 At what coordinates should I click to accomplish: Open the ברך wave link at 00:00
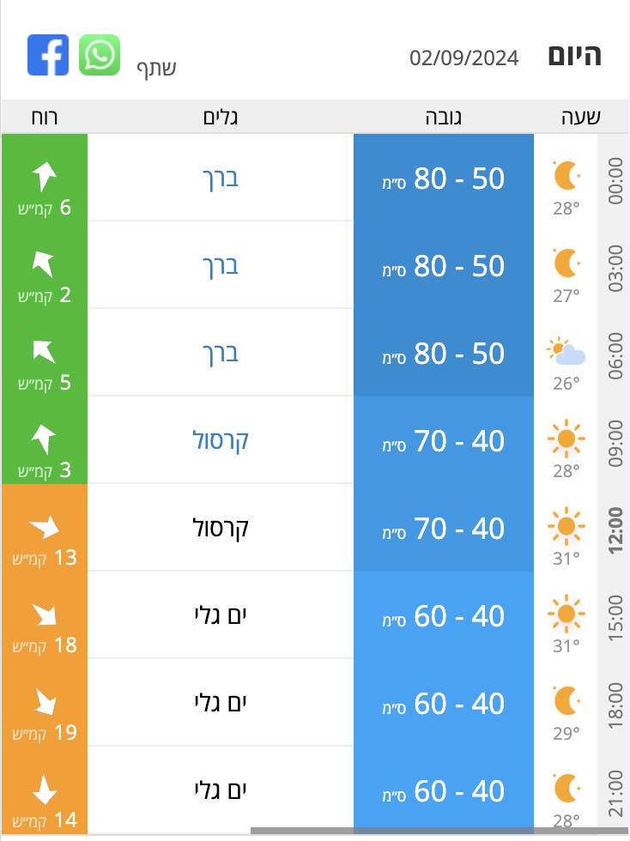[x=220, y=178]
